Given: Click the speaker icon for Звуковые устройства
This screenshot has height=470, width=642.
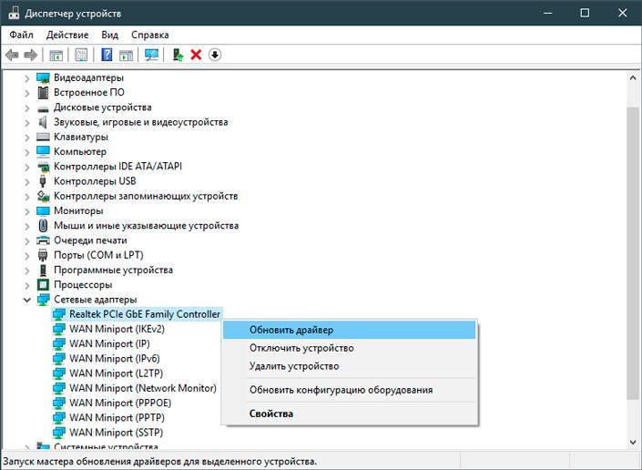Looking at the screenshot, I should [x=43, y=122].
